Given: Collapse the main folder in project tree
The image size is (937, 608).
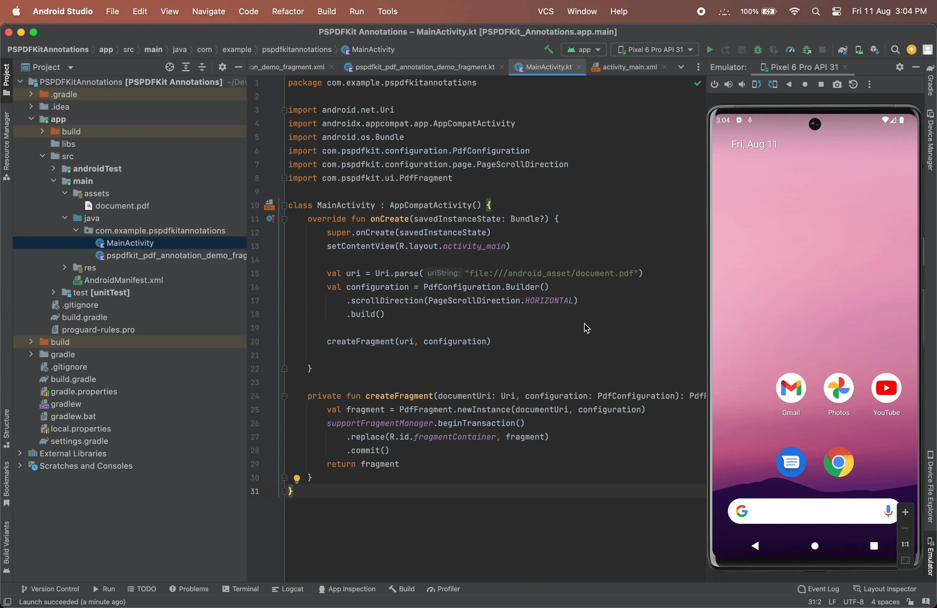Looking at the screenshot, I should pos(53,181).
